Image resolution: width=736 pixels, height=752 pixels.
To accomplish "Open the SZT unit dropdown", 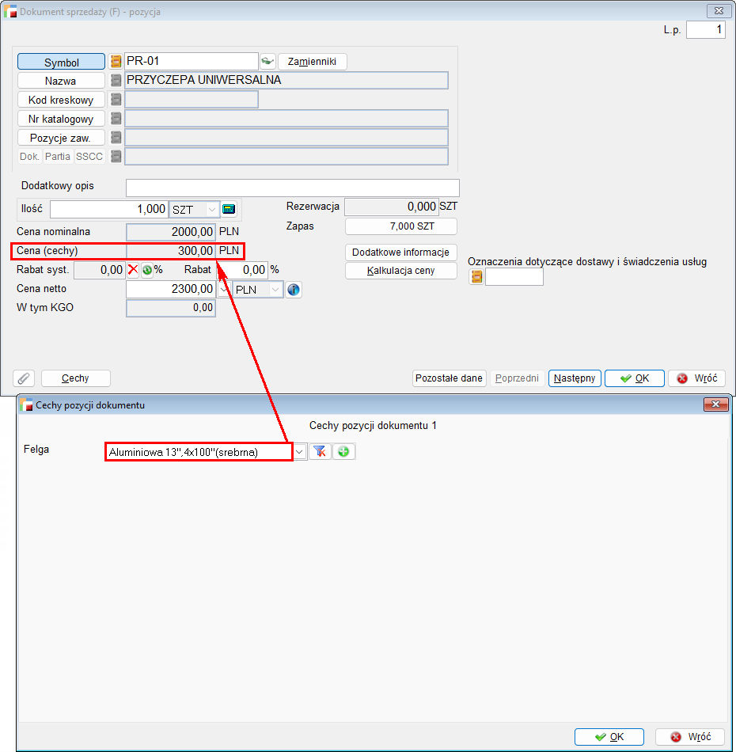I will coord(211,210).
